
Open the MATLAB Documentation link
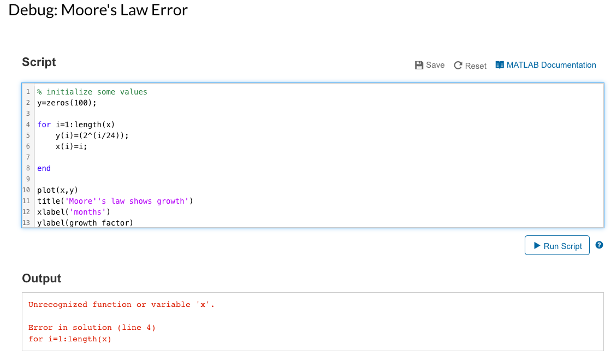point(551,64)
